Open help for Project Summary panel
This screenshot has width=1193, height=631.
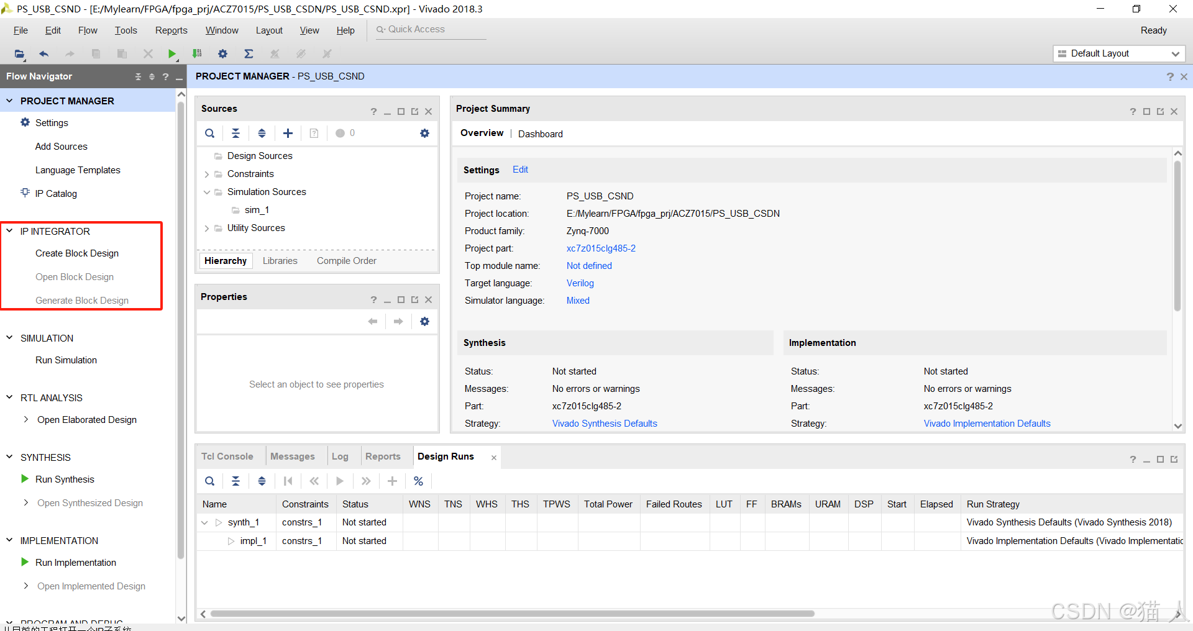(x=1133, y=112)
